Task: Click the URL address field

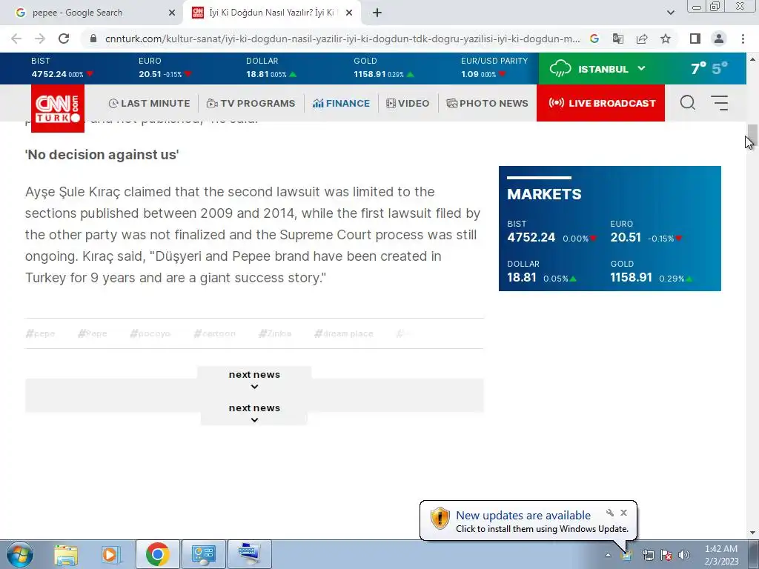Action: point(342,39)
